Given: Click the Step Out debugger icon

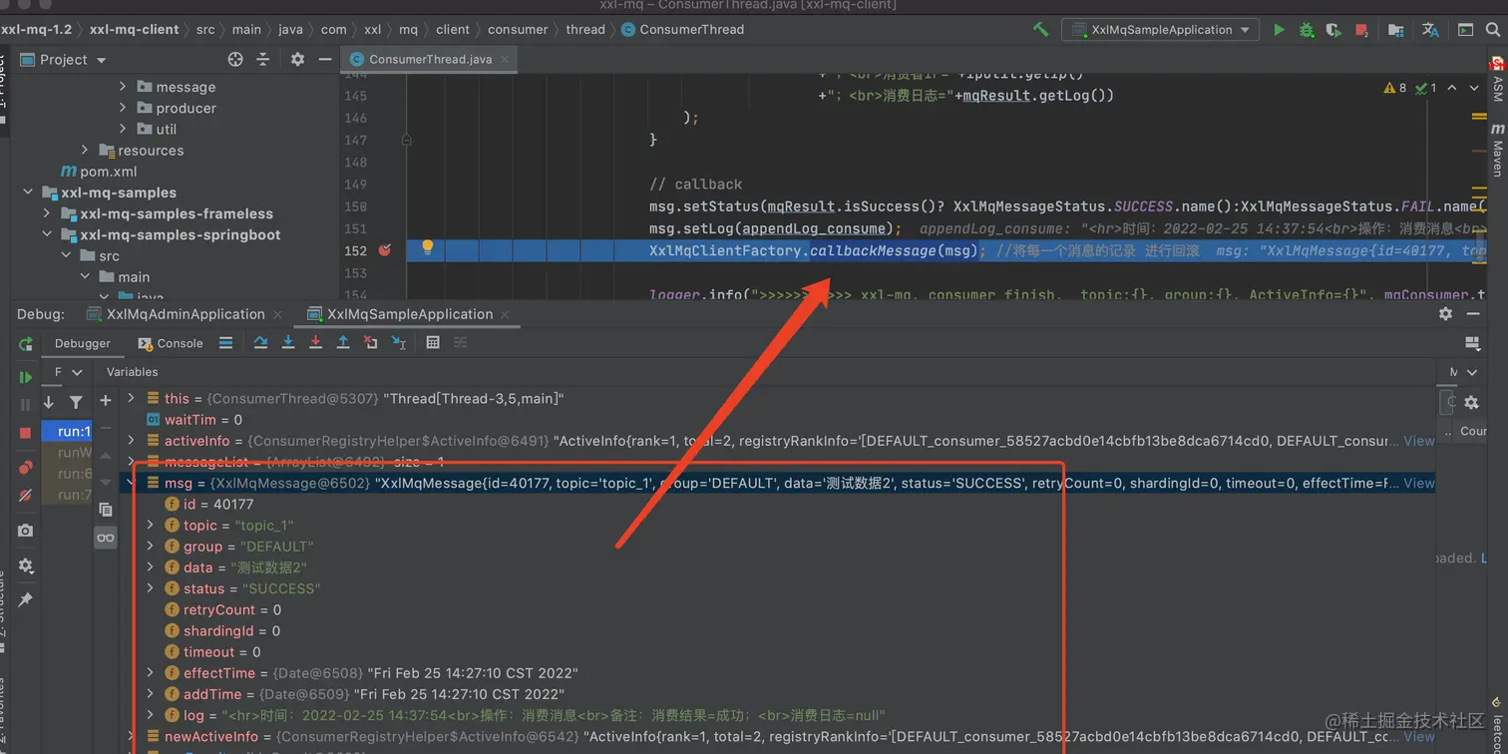Looking at the screenshot, I should [x=343, y=342].
